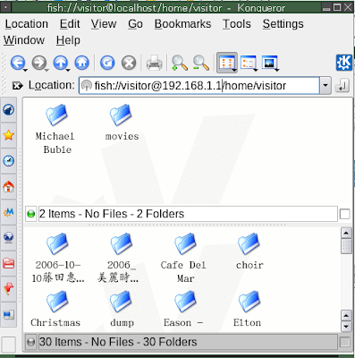The height and width of the screenshot is (358, 355).
Task: Open Image View options dropdown arrow
Action: (x=277, y=70)
